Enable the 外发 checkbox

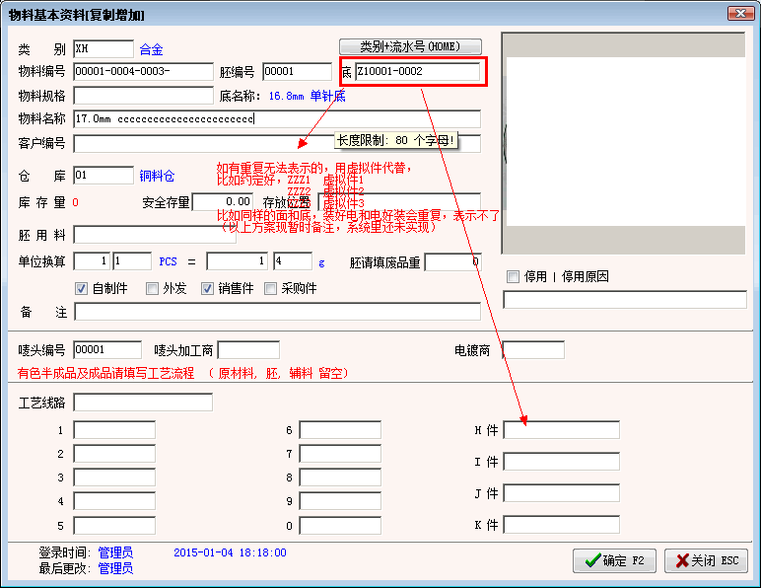(152, 288)
